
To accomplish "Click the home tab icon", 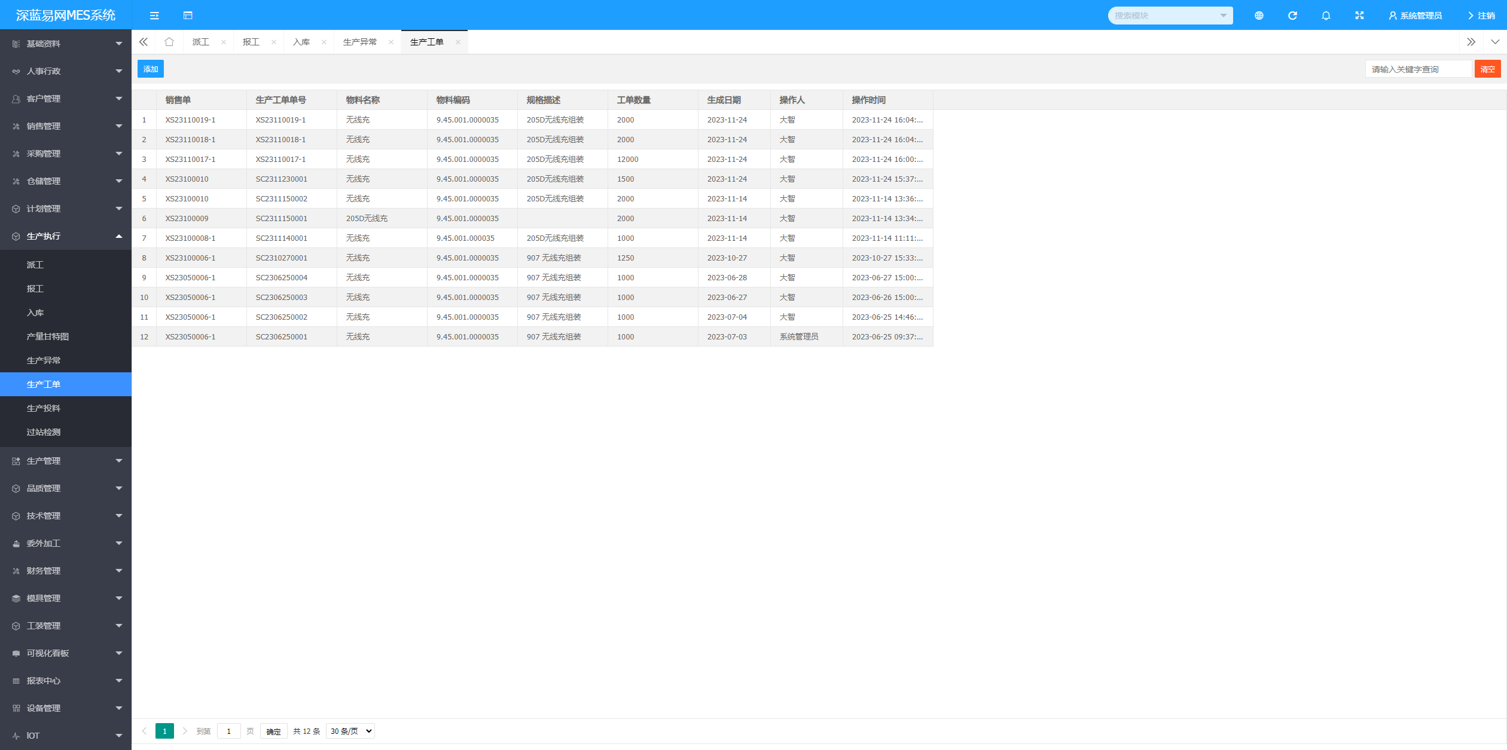I will click(x=169, y=42).
